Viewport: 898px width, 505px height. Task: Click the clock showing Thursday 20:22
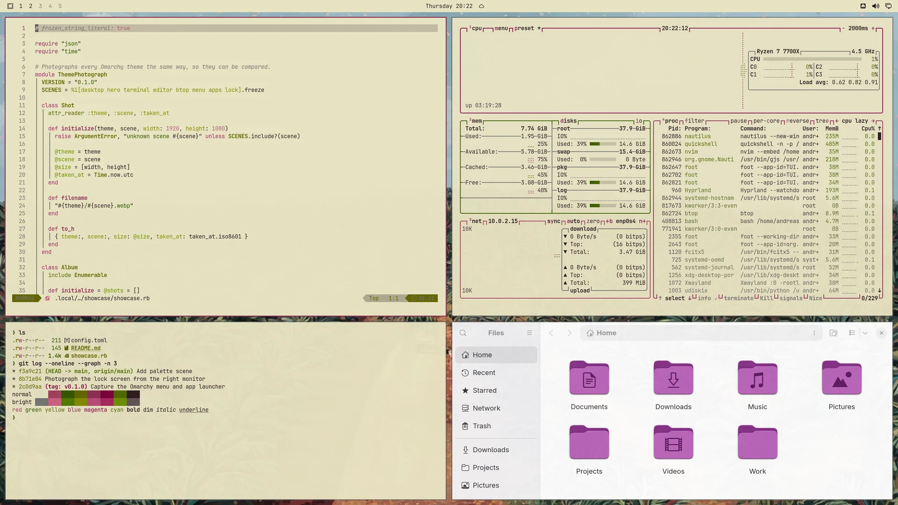tap(449, 6)
